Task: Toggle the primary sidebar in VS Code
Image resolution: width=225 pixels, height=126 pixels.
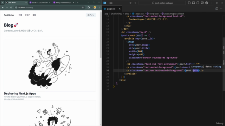Action: click(x=189, y=3)
